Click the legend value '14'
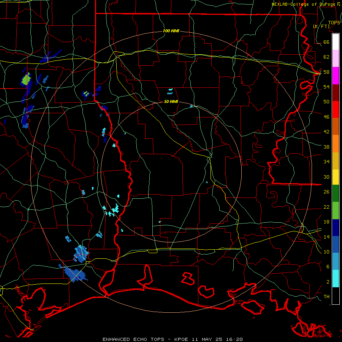 pyautogui.click(x=326, y=237)
